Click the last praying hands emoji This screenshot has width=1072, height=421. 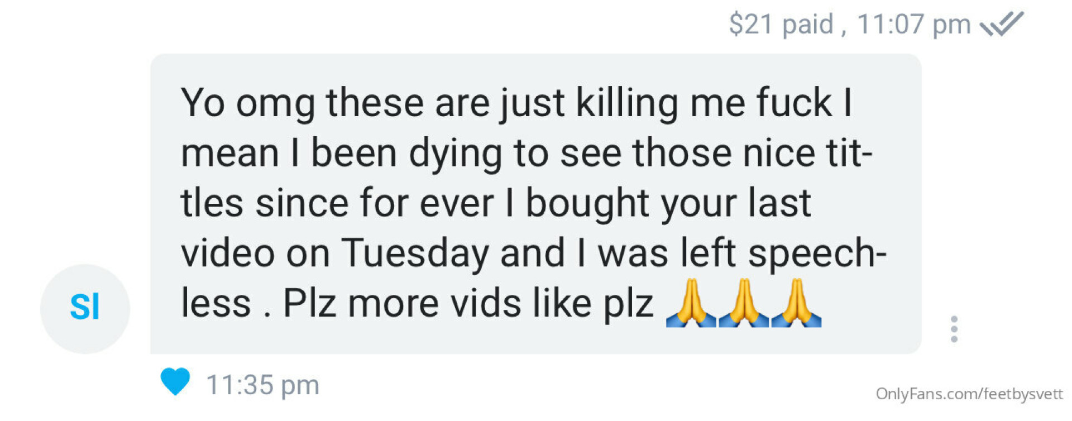point(796,303)
